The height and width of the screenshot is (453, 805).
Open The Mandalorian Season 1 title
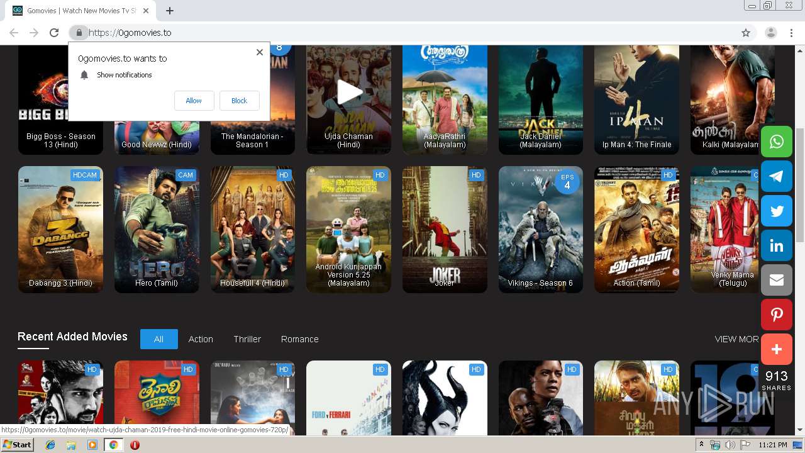[252, 140]
